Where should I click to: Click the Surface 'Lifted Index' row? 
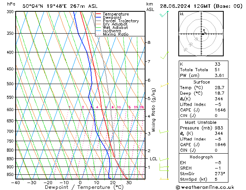[203, 104]
